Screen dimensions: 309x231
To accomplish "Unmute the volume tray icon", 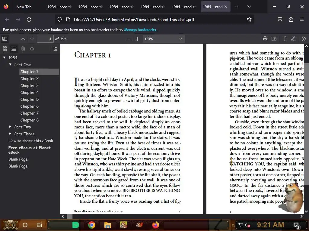I will [x=247, y=225].
